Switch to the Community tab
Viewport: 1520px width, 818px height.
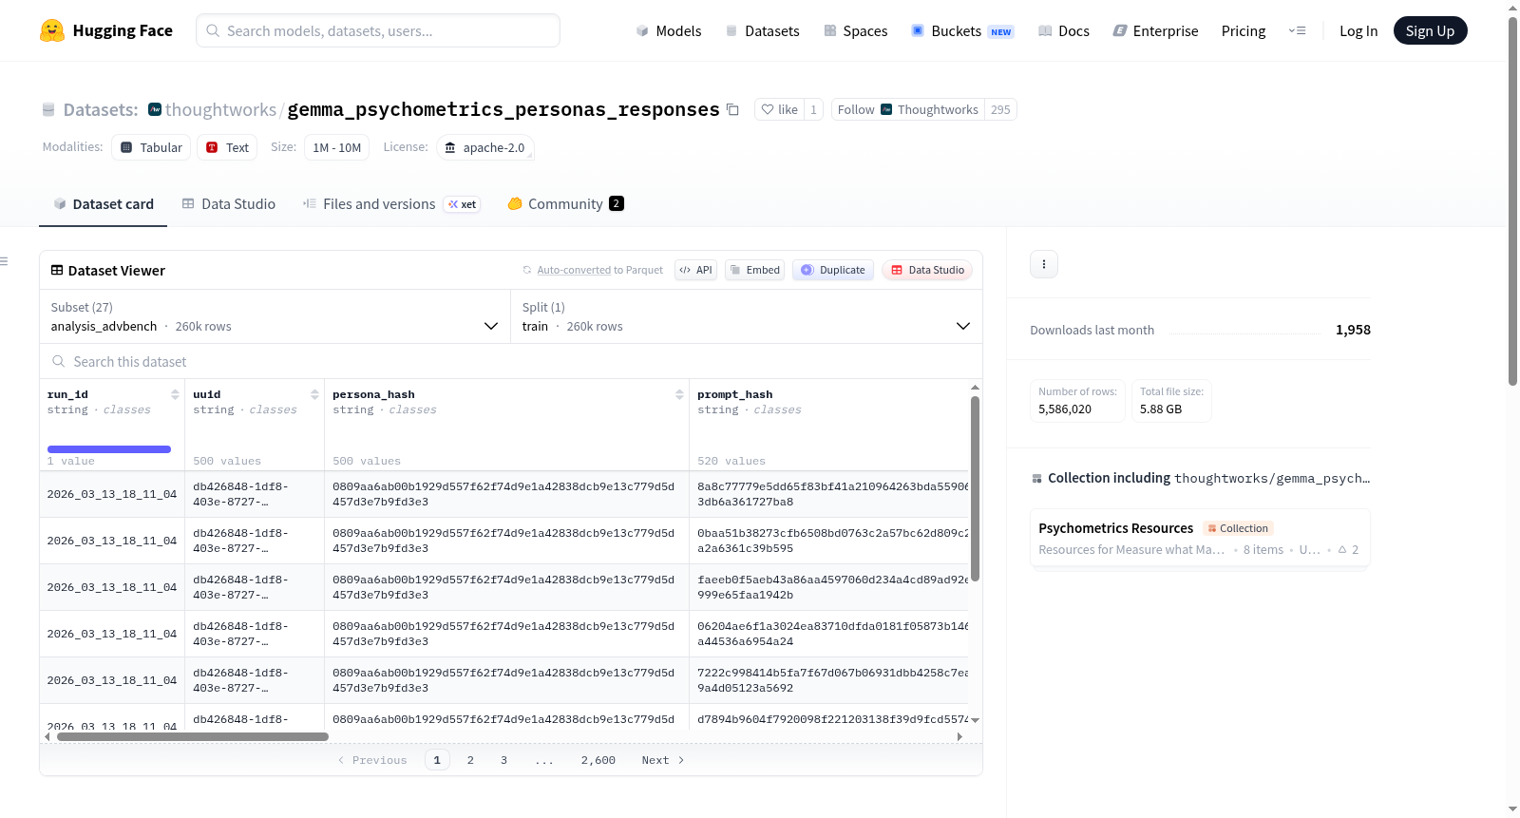(x=565, y=204)
